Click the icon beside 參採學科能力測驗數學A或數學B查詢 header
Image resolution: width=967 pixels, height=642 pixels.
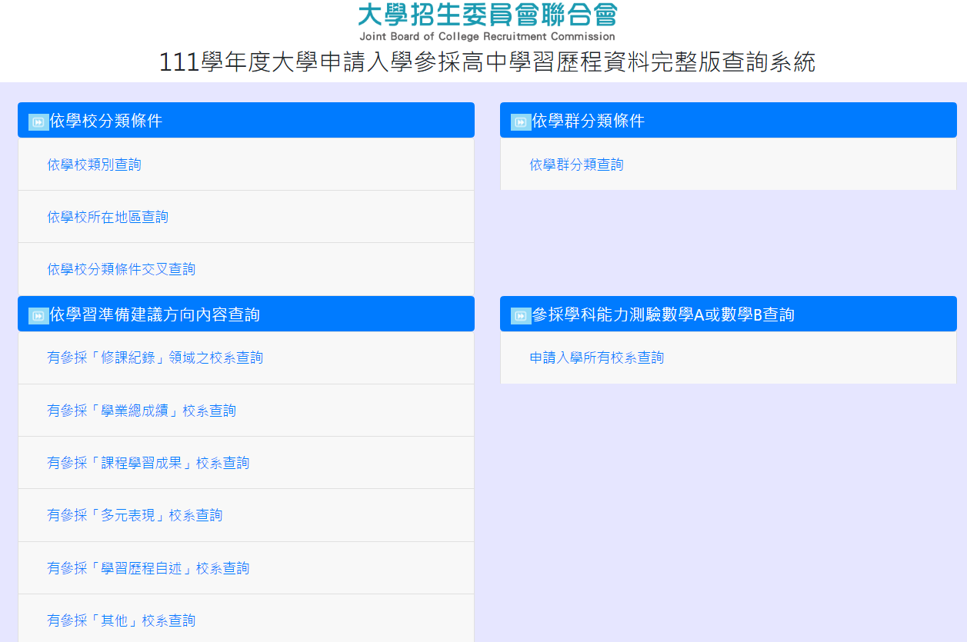pyautogui.click(x=521, y=315)
